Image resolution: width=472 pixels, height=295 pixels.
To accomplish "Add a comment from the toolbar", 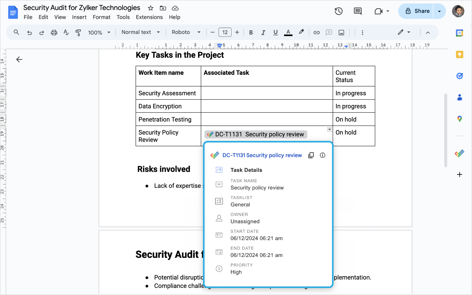I will [x=329, y=32].
